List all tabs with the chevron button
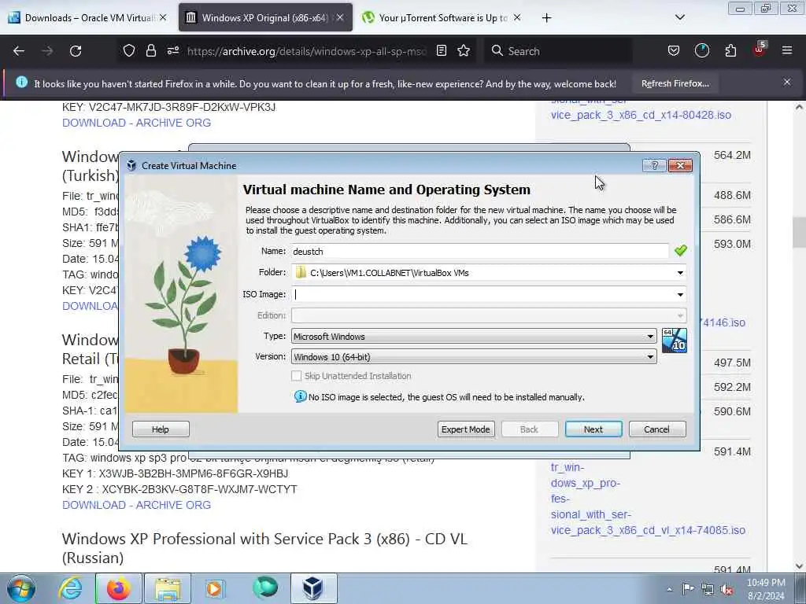Viewport: 806px width, 604px height. coord(679,17)
